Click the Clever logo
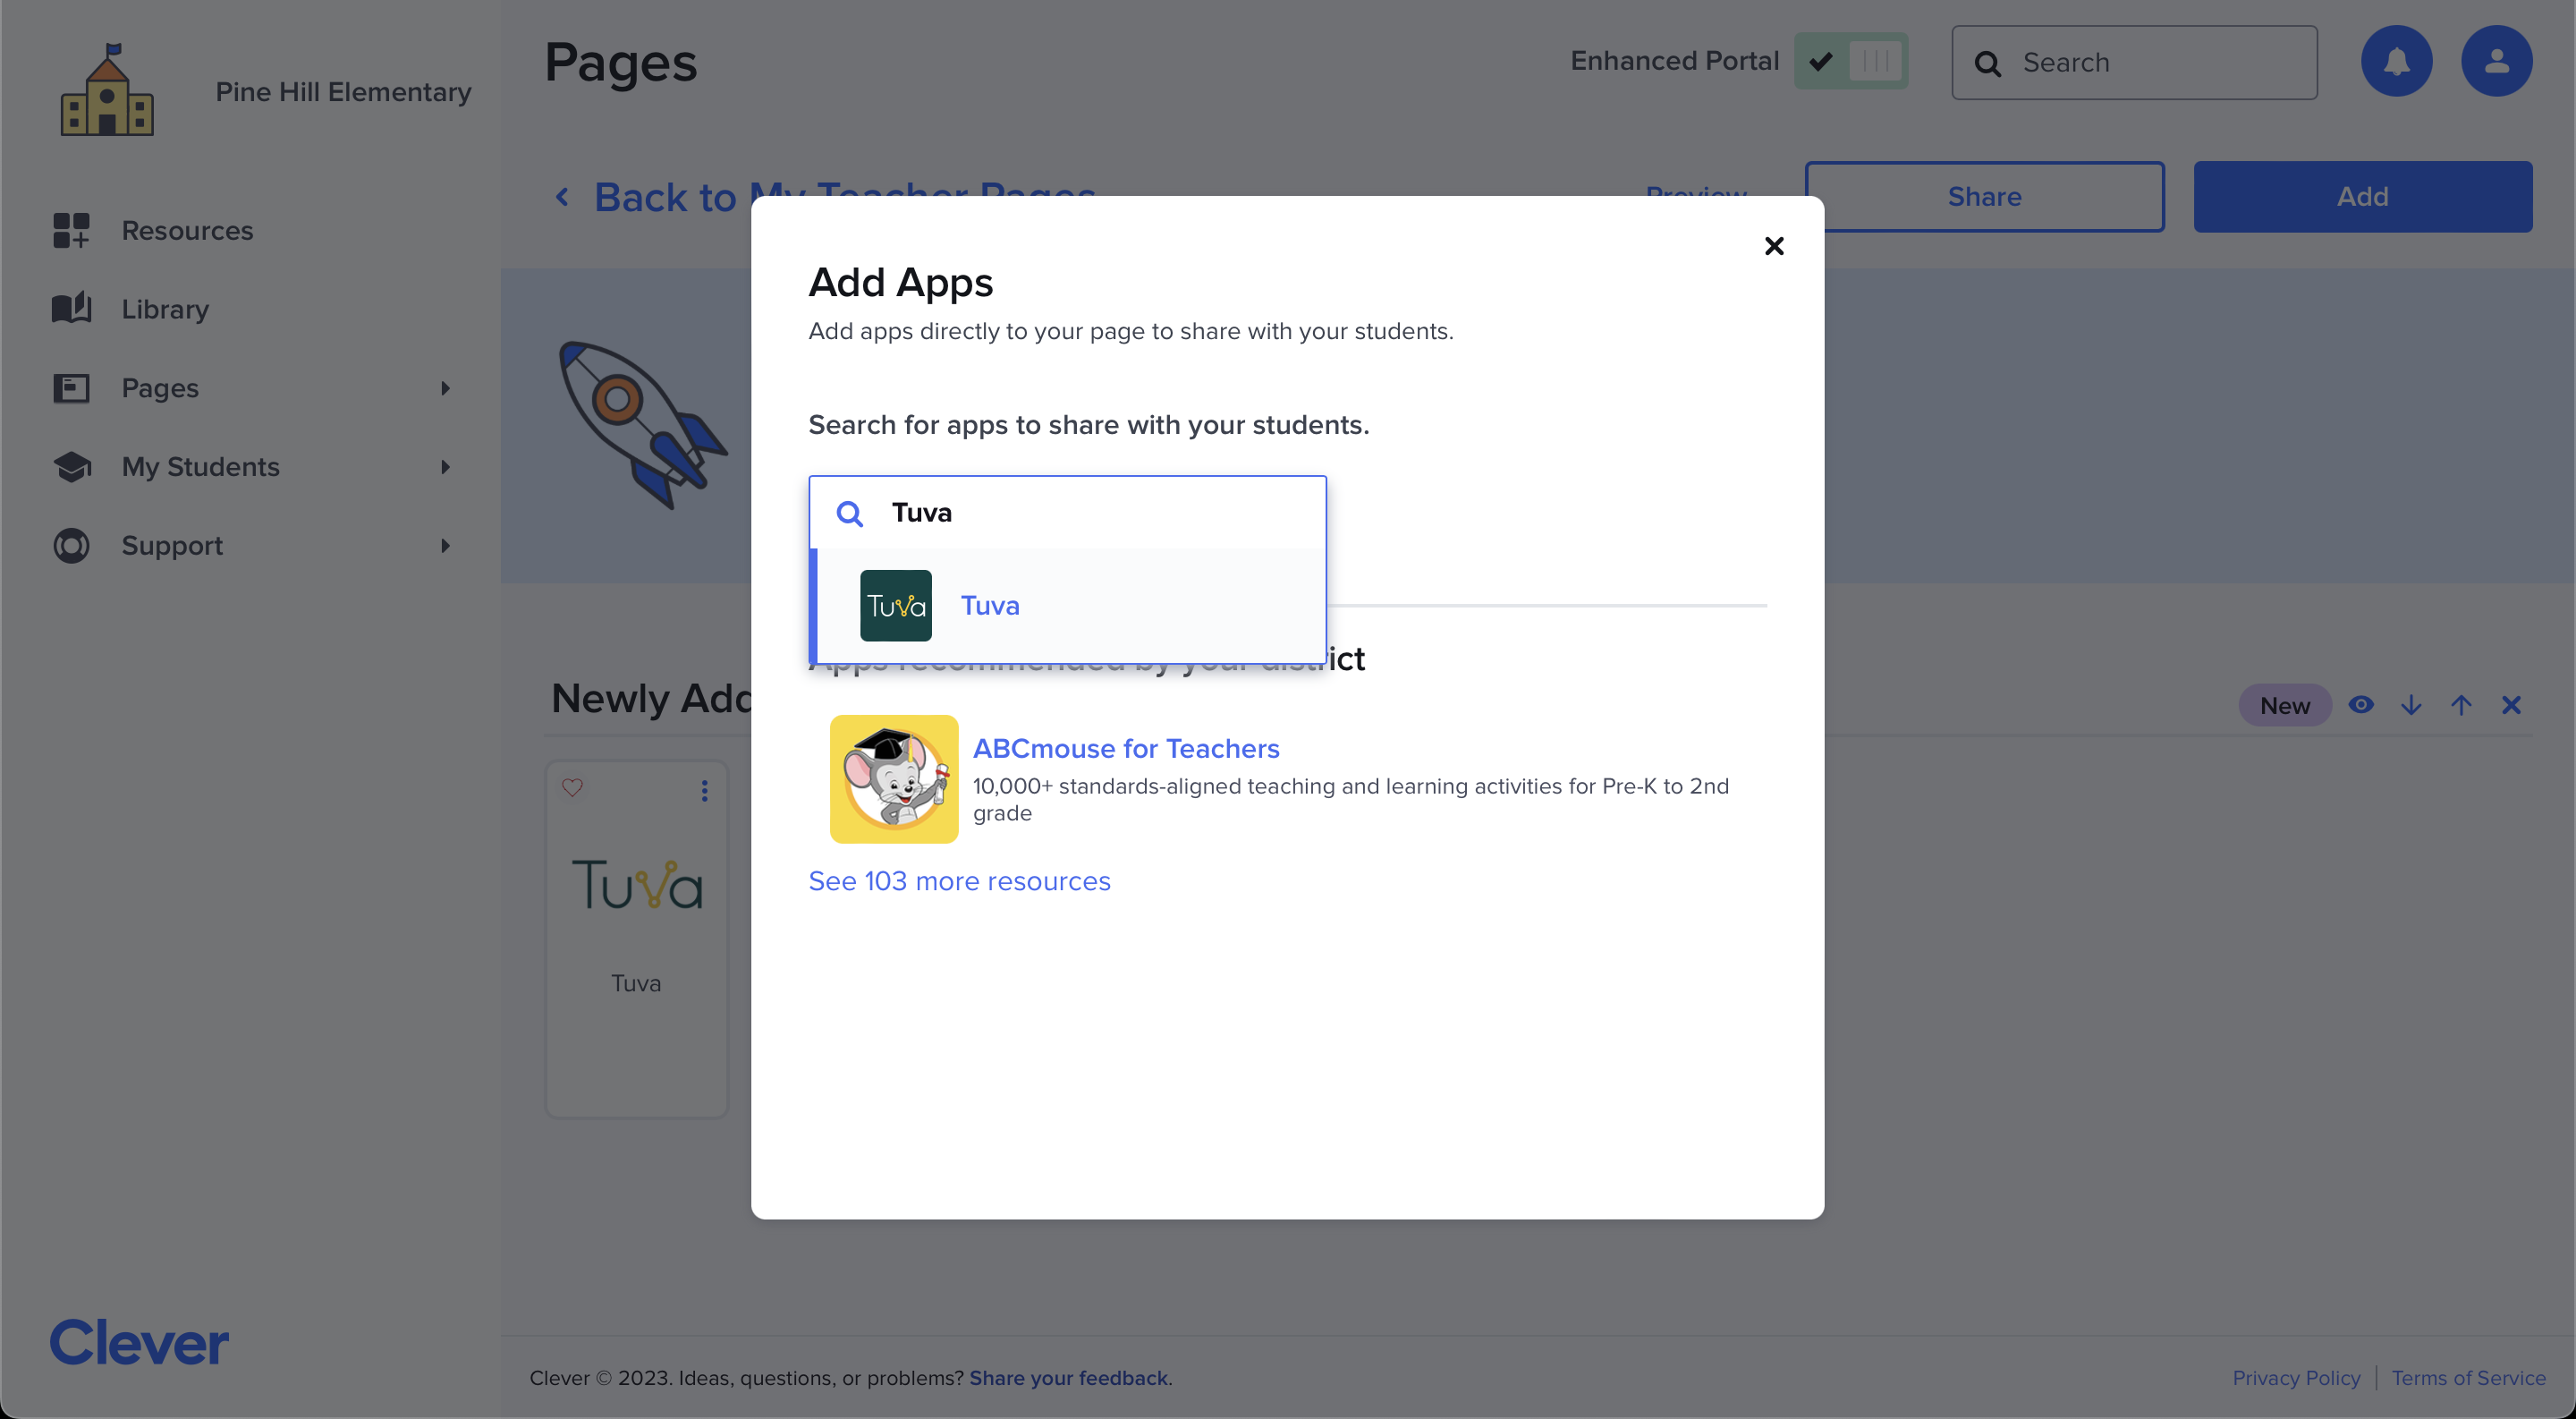This screenshot has height=1419, width=2576. (139, 1342)
